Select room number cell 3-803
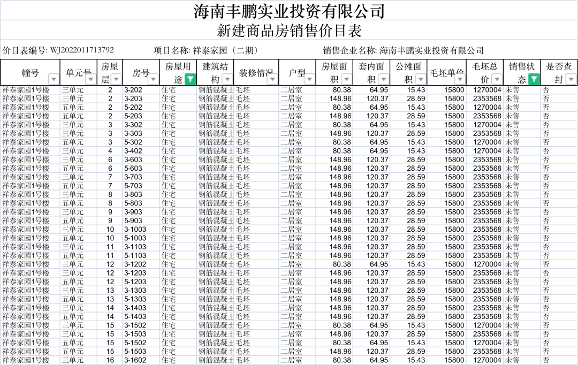 pos(141,194)
